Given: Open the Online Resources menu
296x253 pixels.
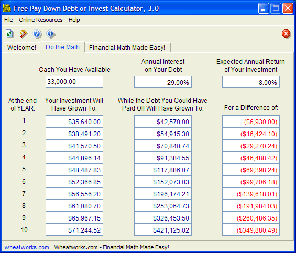Looking at the screenshot, I should pos(41,20).
